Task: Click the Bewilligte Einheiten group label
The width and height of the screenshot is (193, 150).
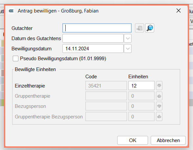Action: point(35,69)
